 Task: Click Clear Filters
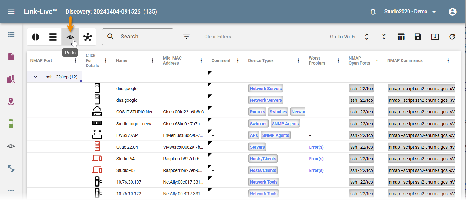pyautogui.click(x=218, y=37)
